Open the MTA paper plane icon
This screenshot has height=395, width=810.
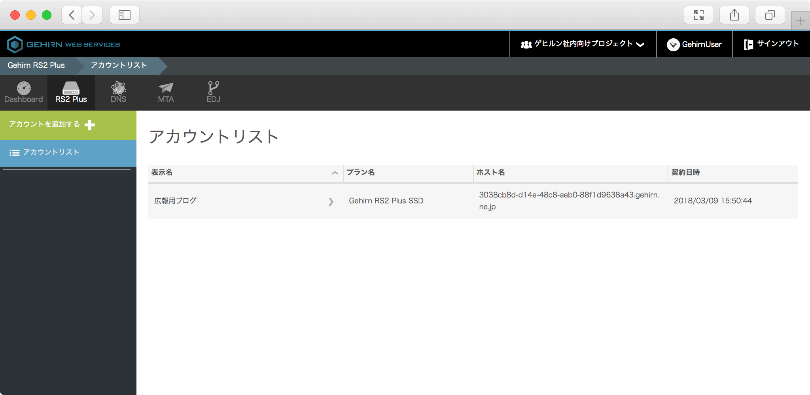(166, 88)
